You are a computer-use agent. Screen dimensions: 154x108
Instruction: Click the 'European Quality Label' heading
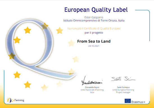click(x=96, y=10)
